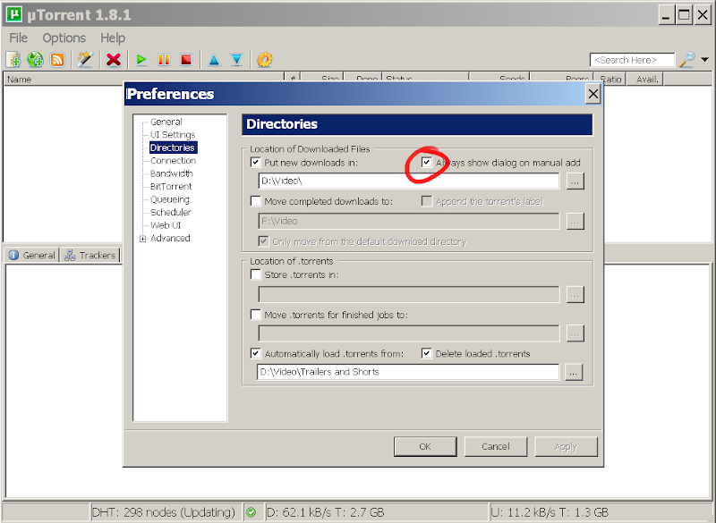Image resolution: width=716 pixels, height=523 pixels.
Task: Click the red X Remove torrent icon
Action: click(x=114, y=60)
